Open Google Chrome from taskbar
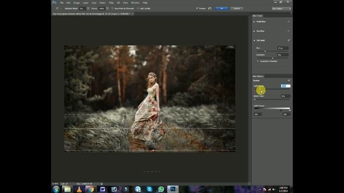Screen dimensions: 344x193 tap(91, 189)
